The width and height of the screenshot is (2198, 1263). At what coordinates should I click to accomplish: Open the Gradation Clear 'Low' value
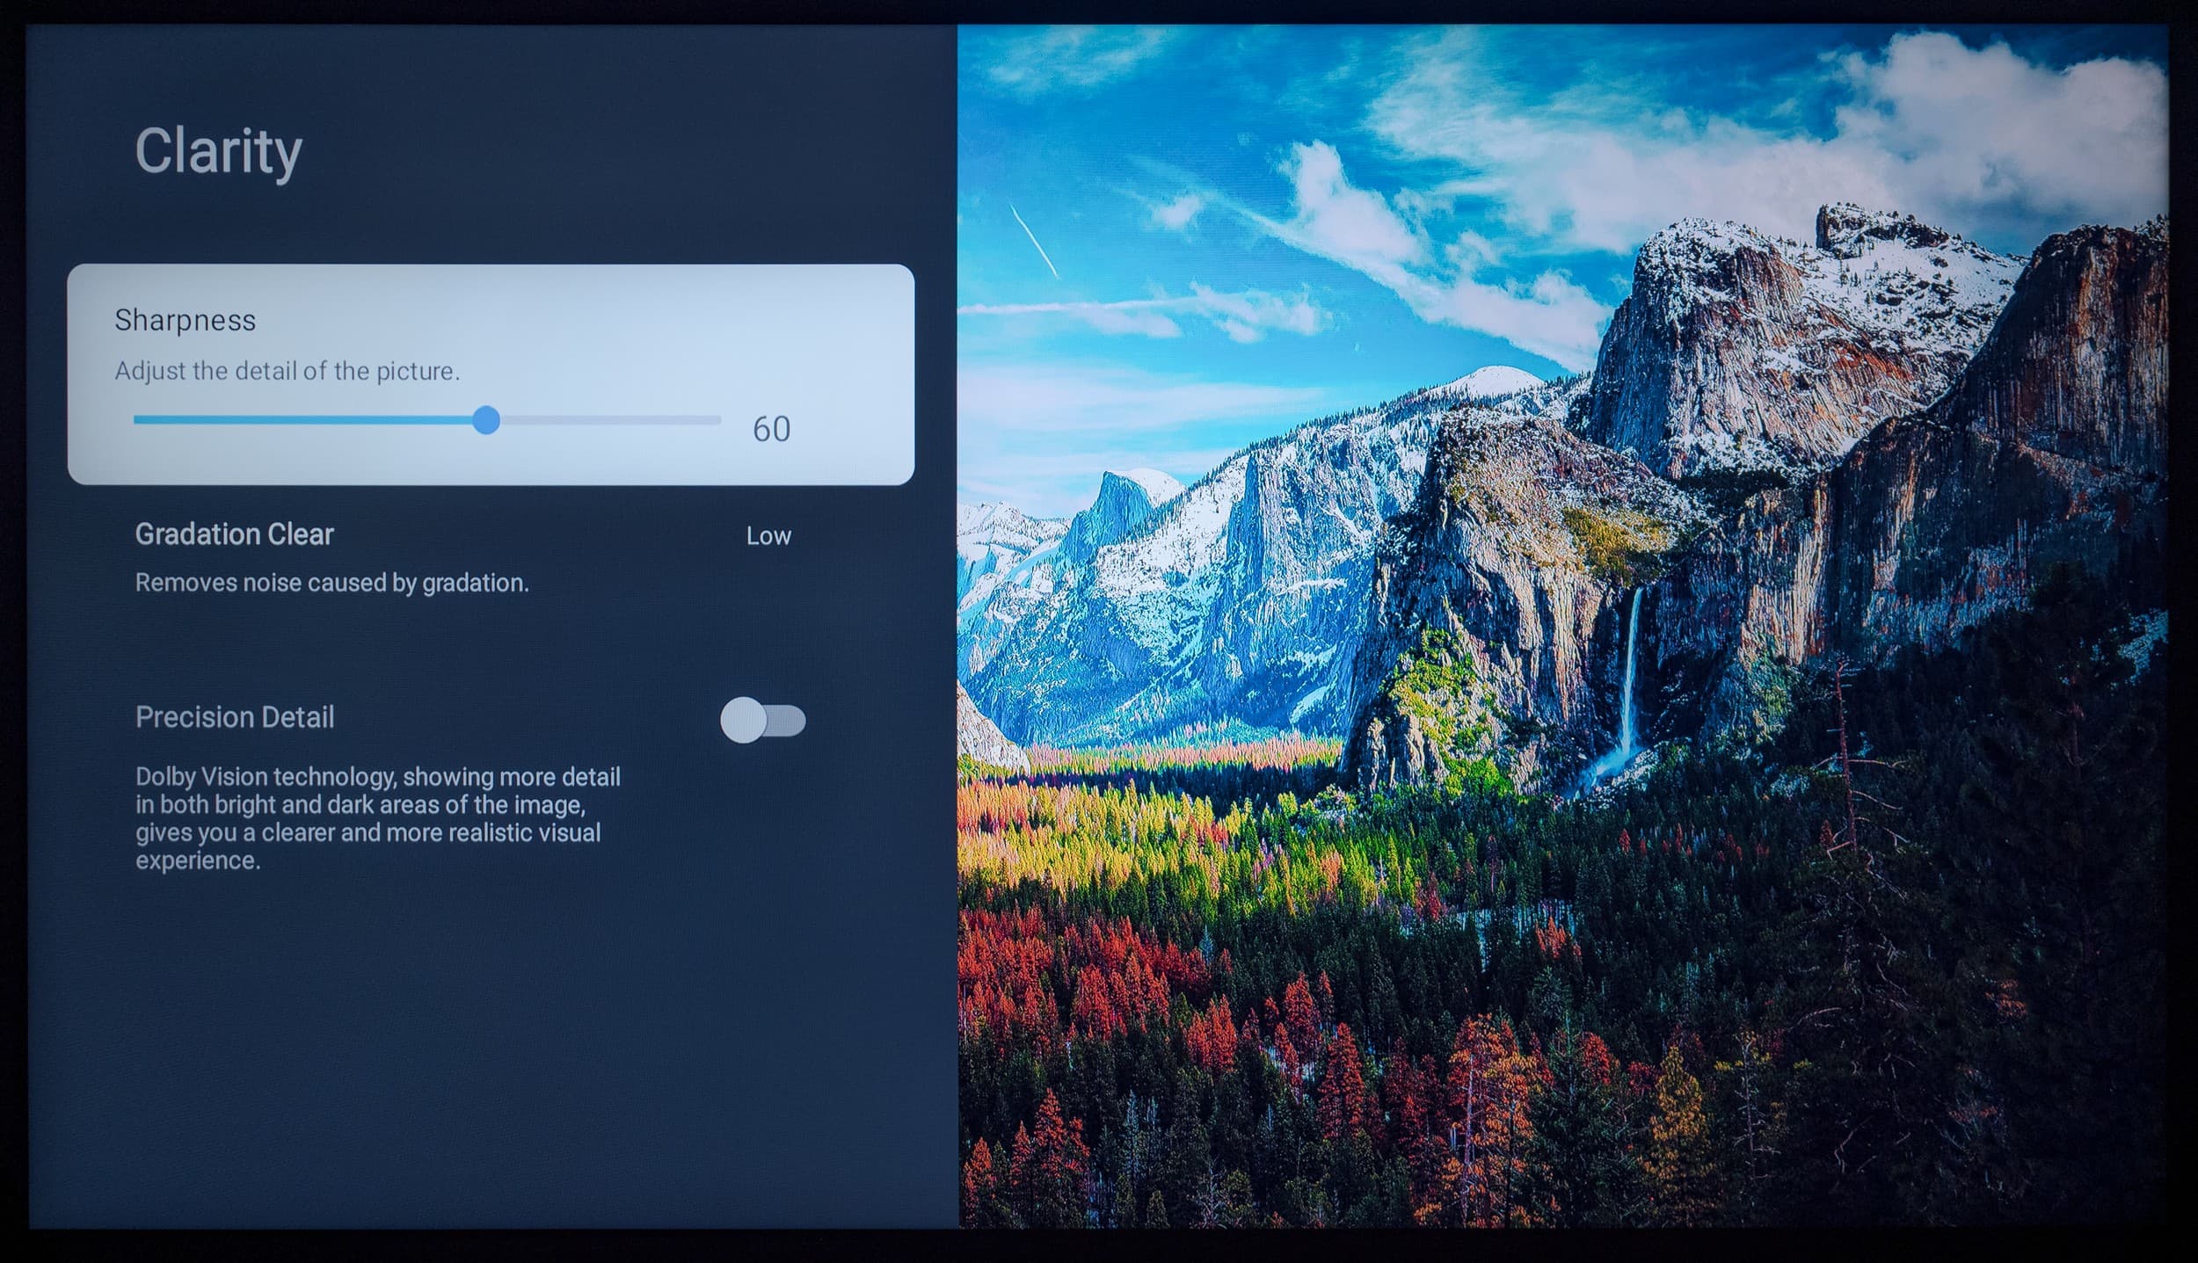(x=768, y=536)
